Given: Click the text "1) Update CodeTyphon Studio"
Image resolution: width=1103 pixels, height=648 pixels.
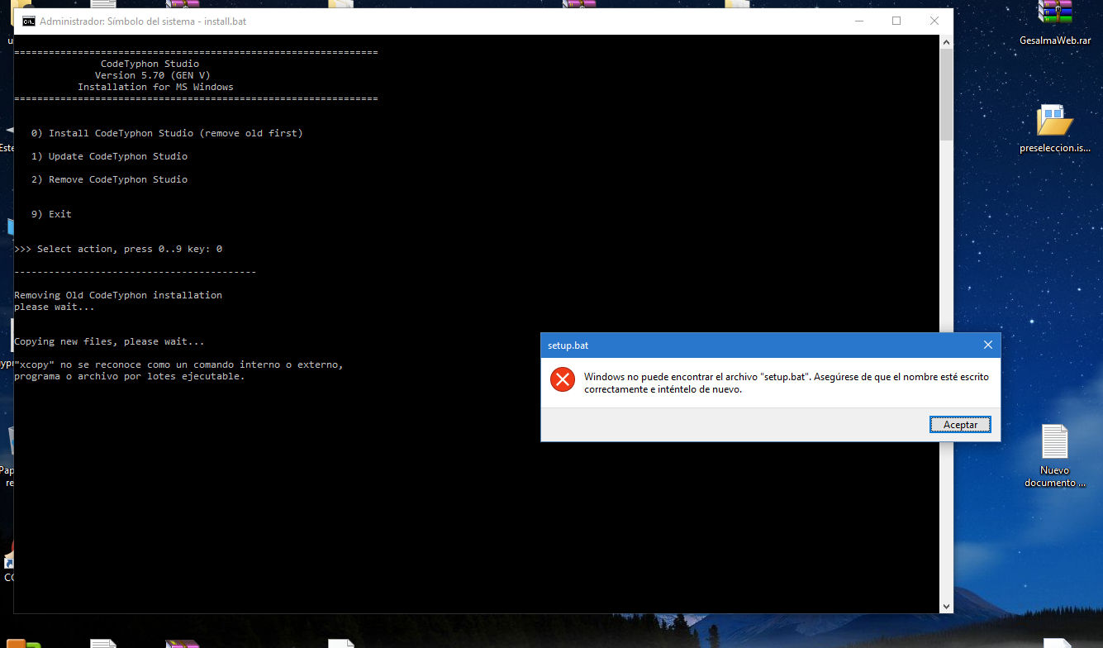Looking at the screenshot, I should click(x=109, y=156).
